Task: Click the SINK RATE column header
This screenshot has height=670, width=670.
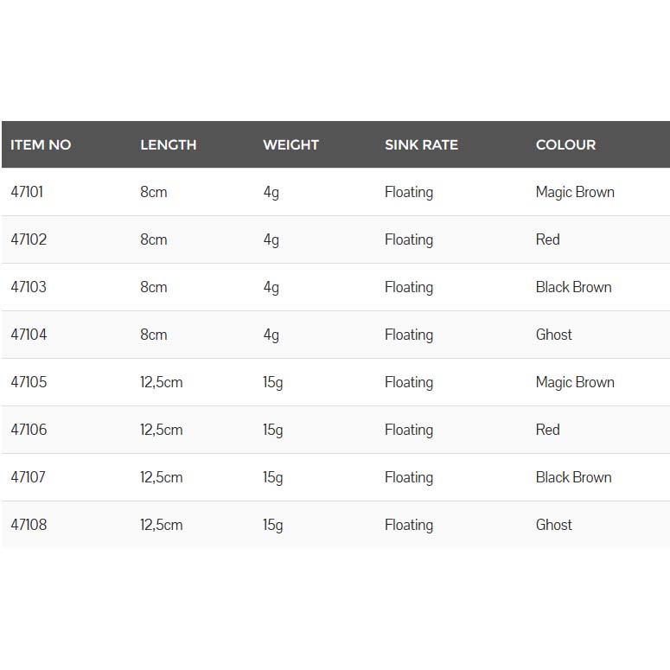Action: (x=421, y=145)
